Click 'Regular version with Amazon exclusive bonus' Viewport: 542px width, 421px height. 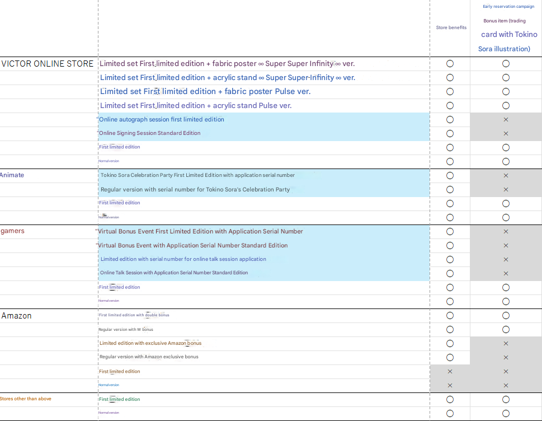pos(149,357)
